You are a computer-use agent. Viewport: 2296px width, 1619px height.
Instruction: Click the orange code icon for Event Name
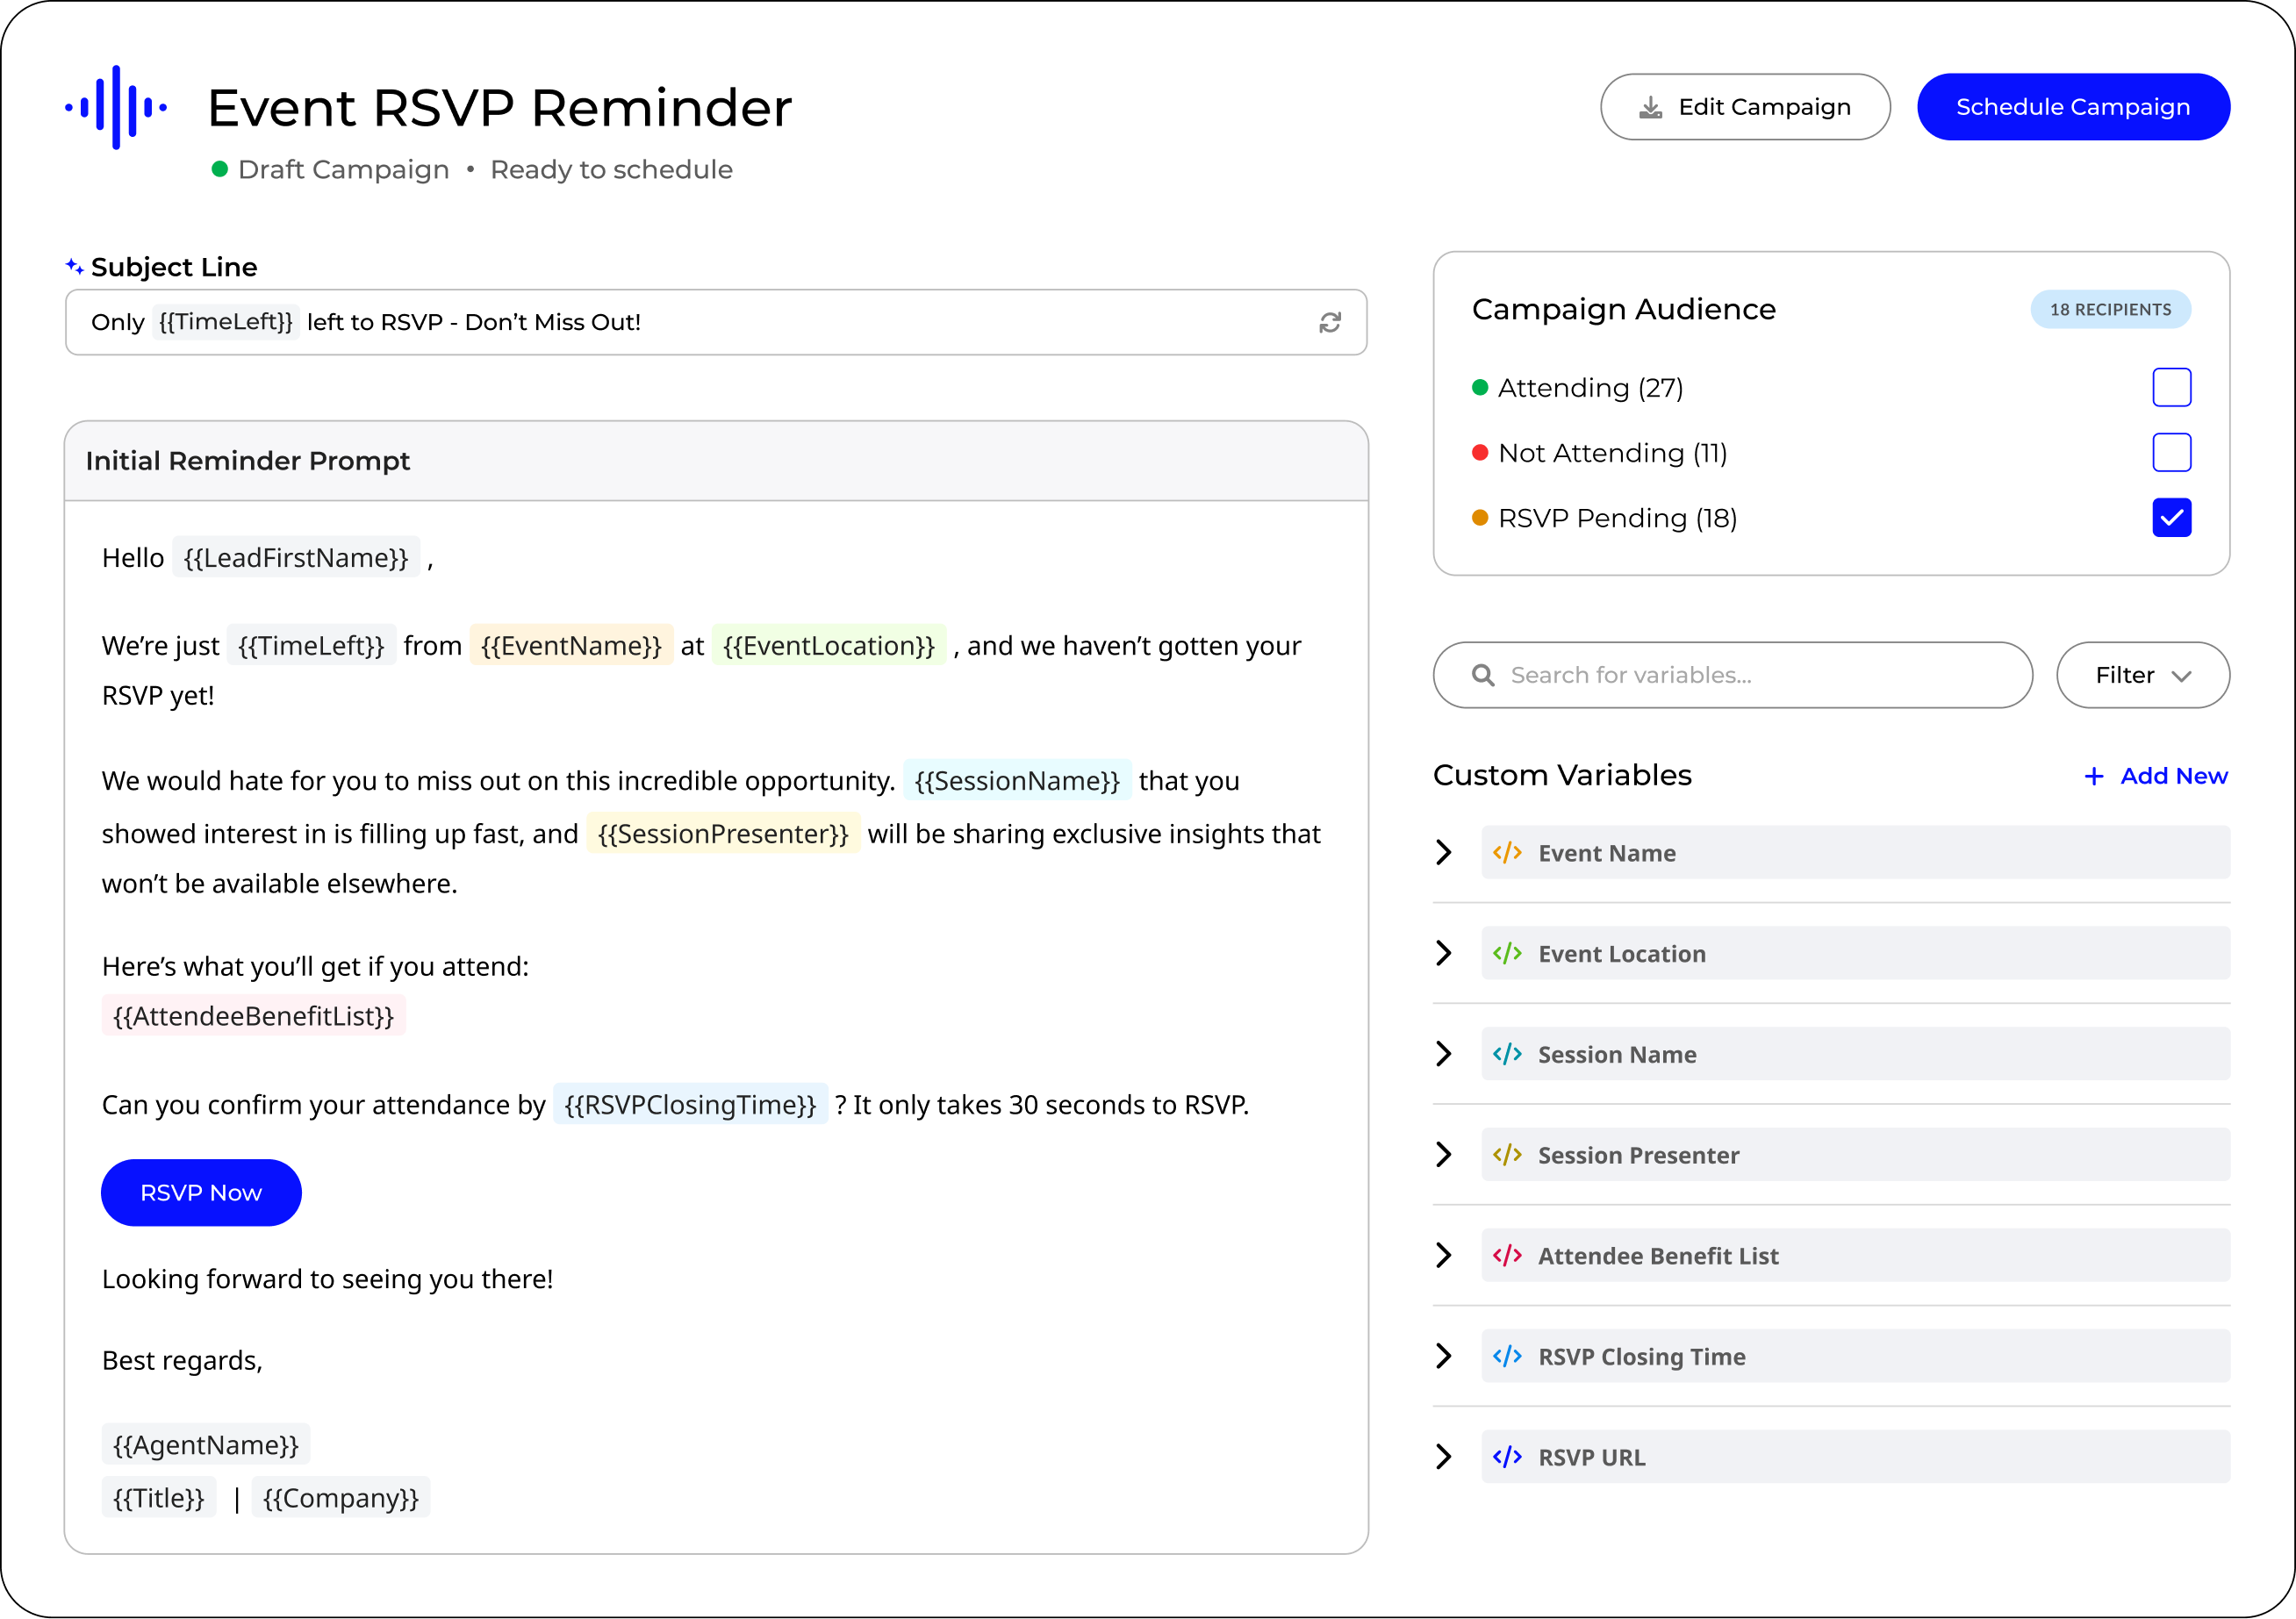(x=1507, y=853)
